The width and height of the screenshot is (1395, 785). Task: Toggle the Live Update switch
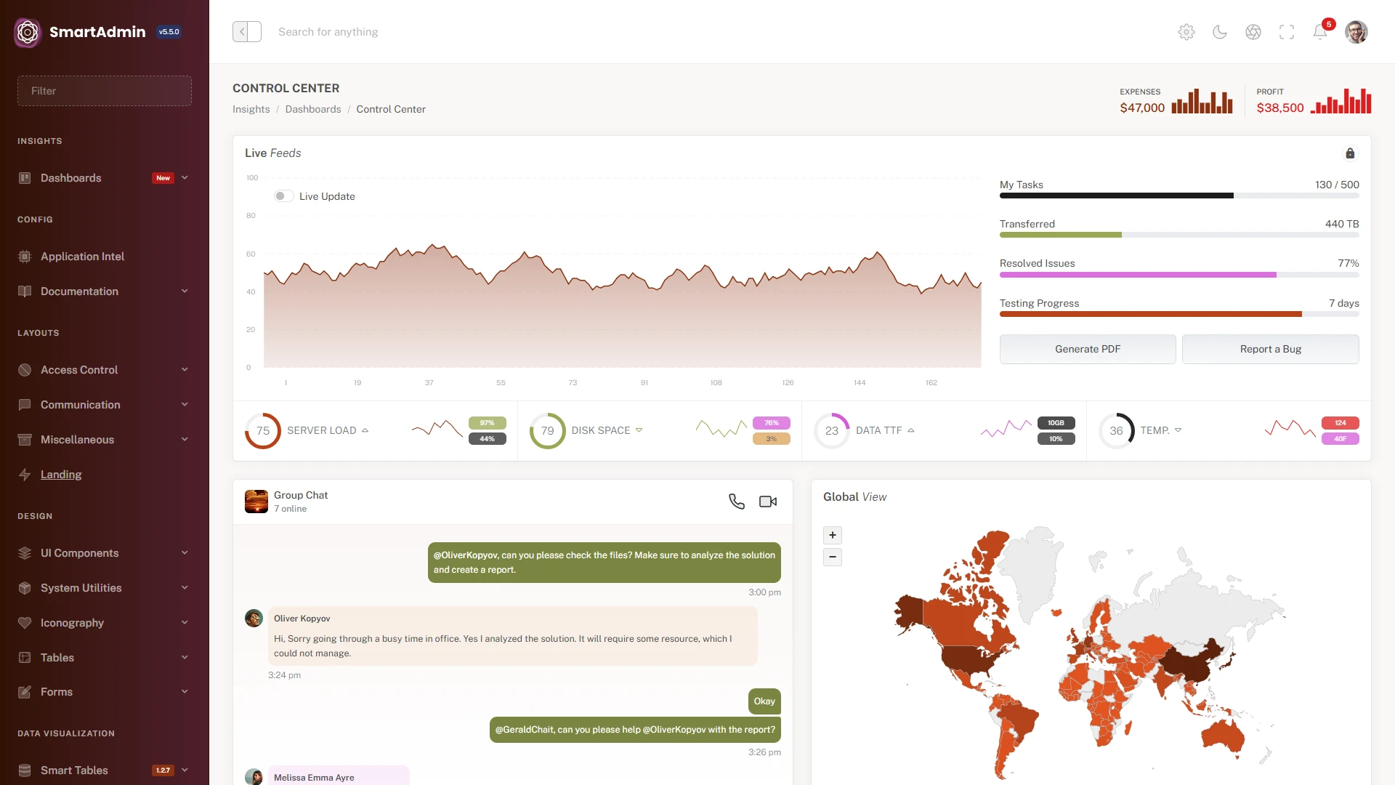click(283, 196)
